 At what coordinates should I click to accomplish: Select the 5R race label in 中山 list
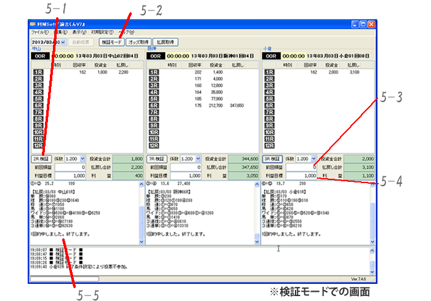point(38,99)
